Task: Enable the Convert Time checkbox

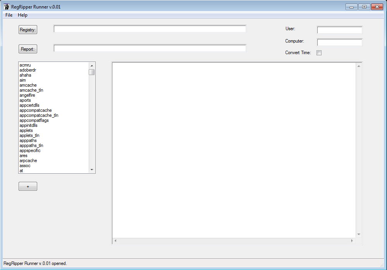Action: pyautogui.click(x=319, y=53)
